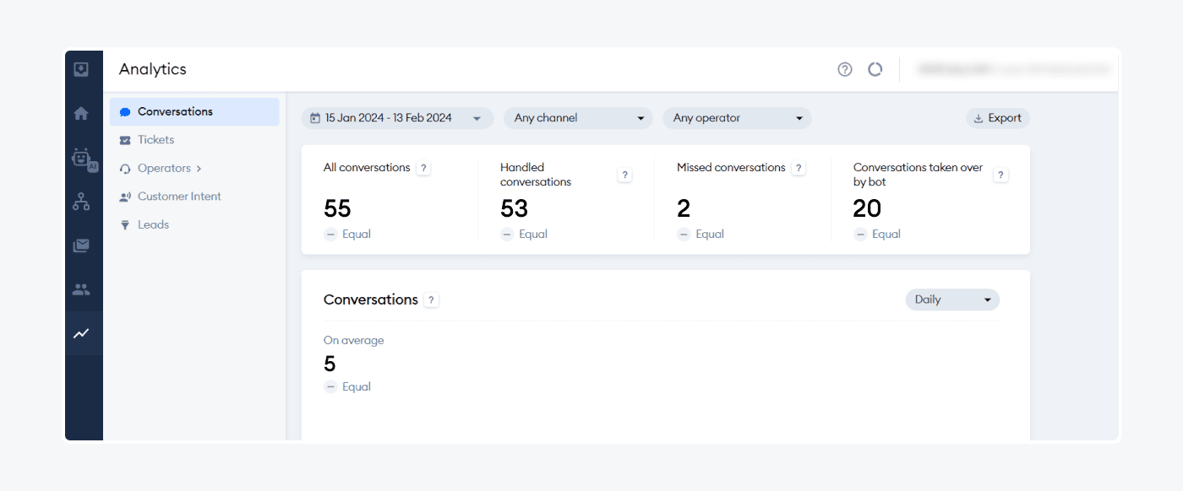Select the Conversations menu item

point(175,111)
